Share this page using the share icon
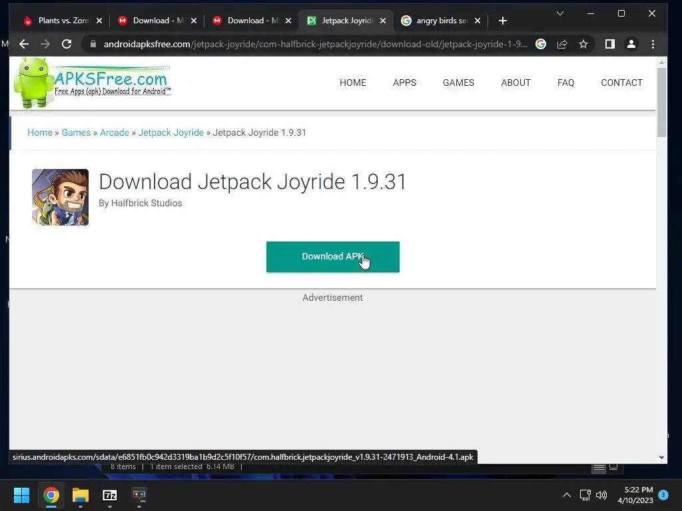 tap(562, 44)
